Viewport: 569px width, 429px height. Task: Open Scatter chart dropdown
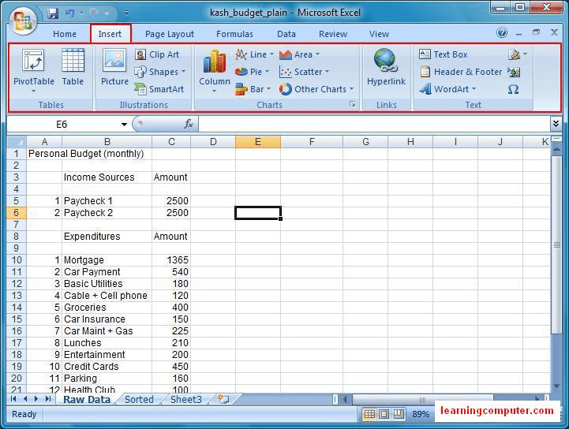[x=304, y=72]
